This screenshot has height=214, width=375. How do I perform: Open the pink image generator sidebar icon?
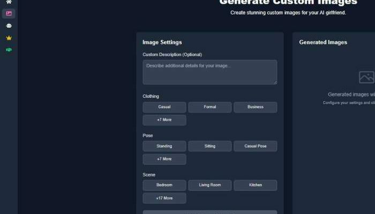click(x=9, y=13)
